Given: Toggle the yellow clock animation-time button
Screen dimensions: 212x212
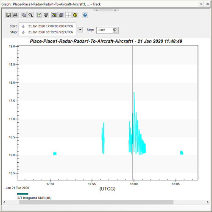Looking at the screenshot, I should pyautogui.click(x=75, y=15).
